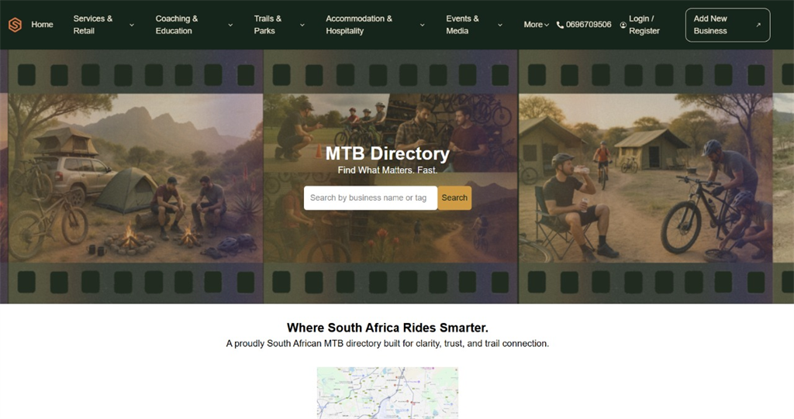794x419 pixels.
Task: Click the arrow icon in Add New Business
Action: coord(758,25)
